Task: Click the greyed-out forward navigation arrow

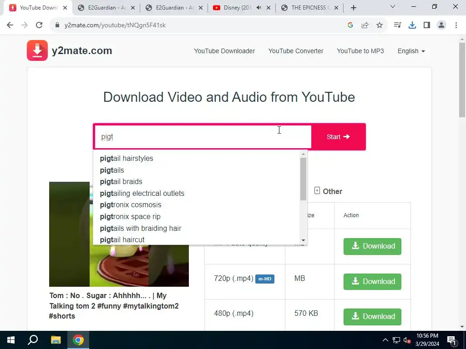Action: (x=25, y=25)
